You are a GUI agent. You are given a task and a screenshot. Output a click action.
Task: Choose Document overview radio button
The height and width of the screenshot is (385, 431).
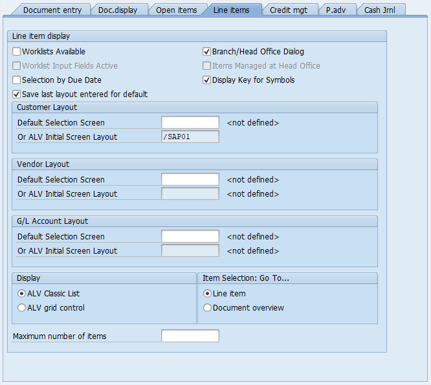pos(207,308)
